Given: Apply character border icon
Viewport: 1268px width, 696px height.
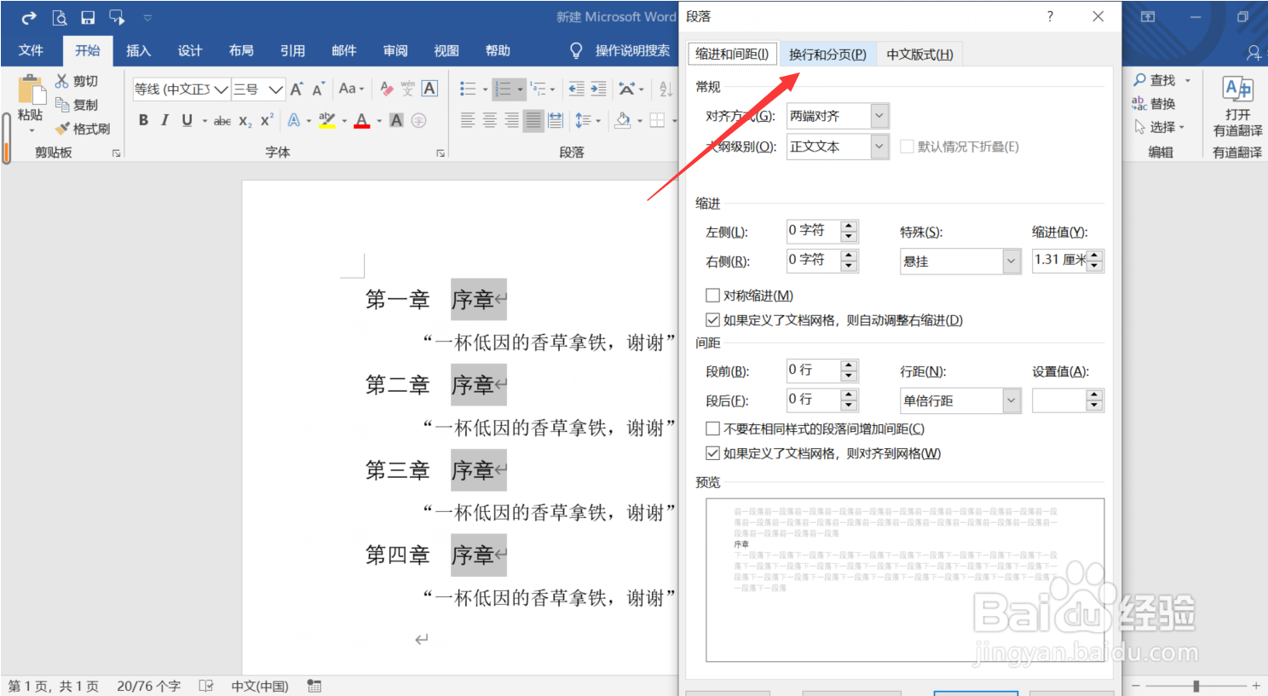Looking at the screenshot, I should click(x=429, y=89).
